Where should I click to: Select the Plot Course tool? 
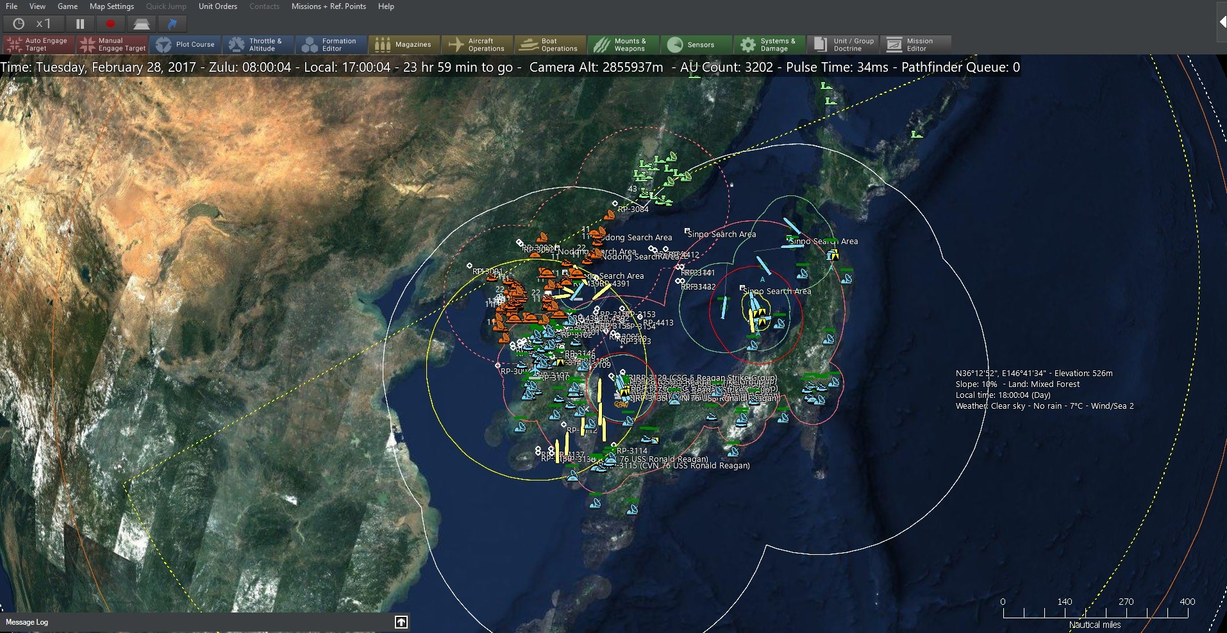[186, 44]
